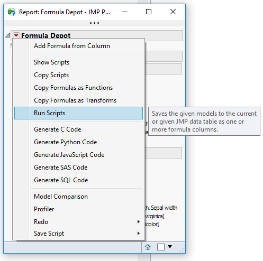Launch Model Comparison from menu
The width and height of the screenshot is (263, 261).
pyautogui.click(x=78, y=197)
